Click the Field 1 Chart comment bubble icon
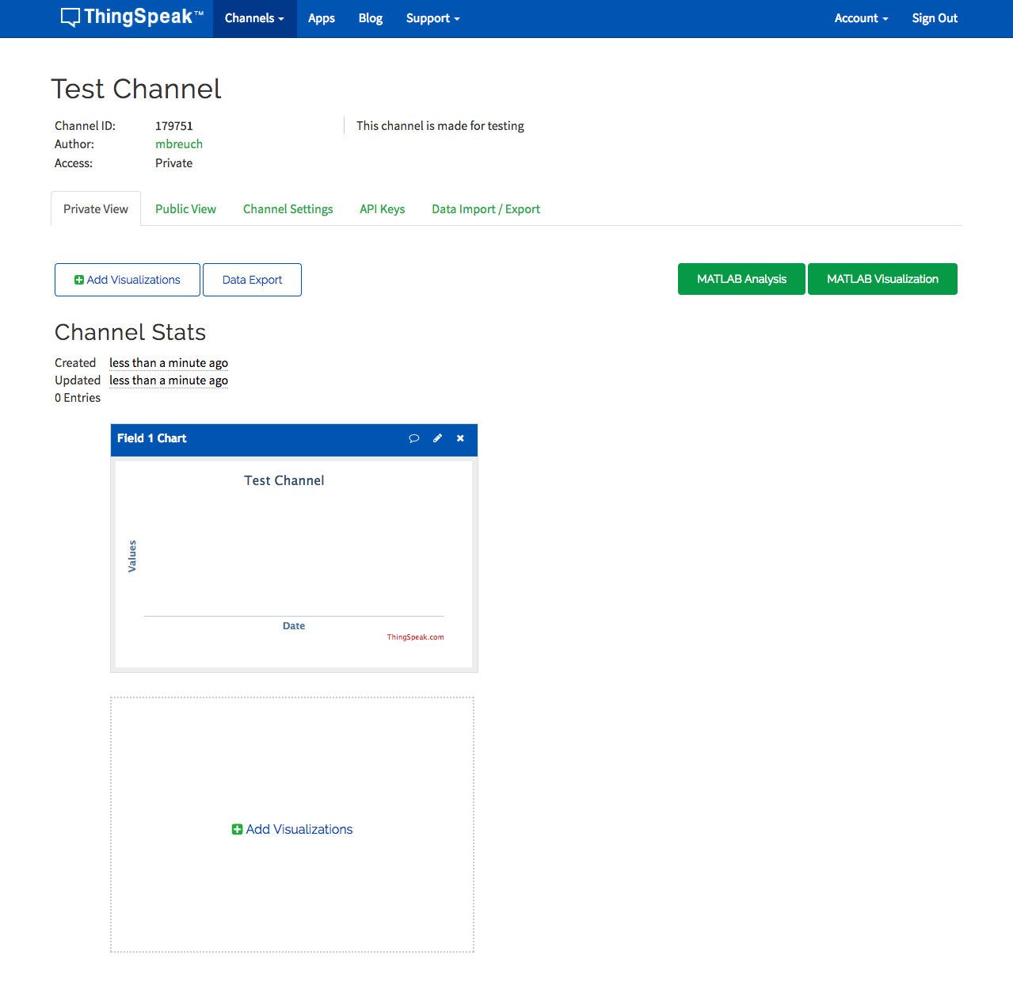The height and width of the screenshot is (1005, 1013). [413, 438]
